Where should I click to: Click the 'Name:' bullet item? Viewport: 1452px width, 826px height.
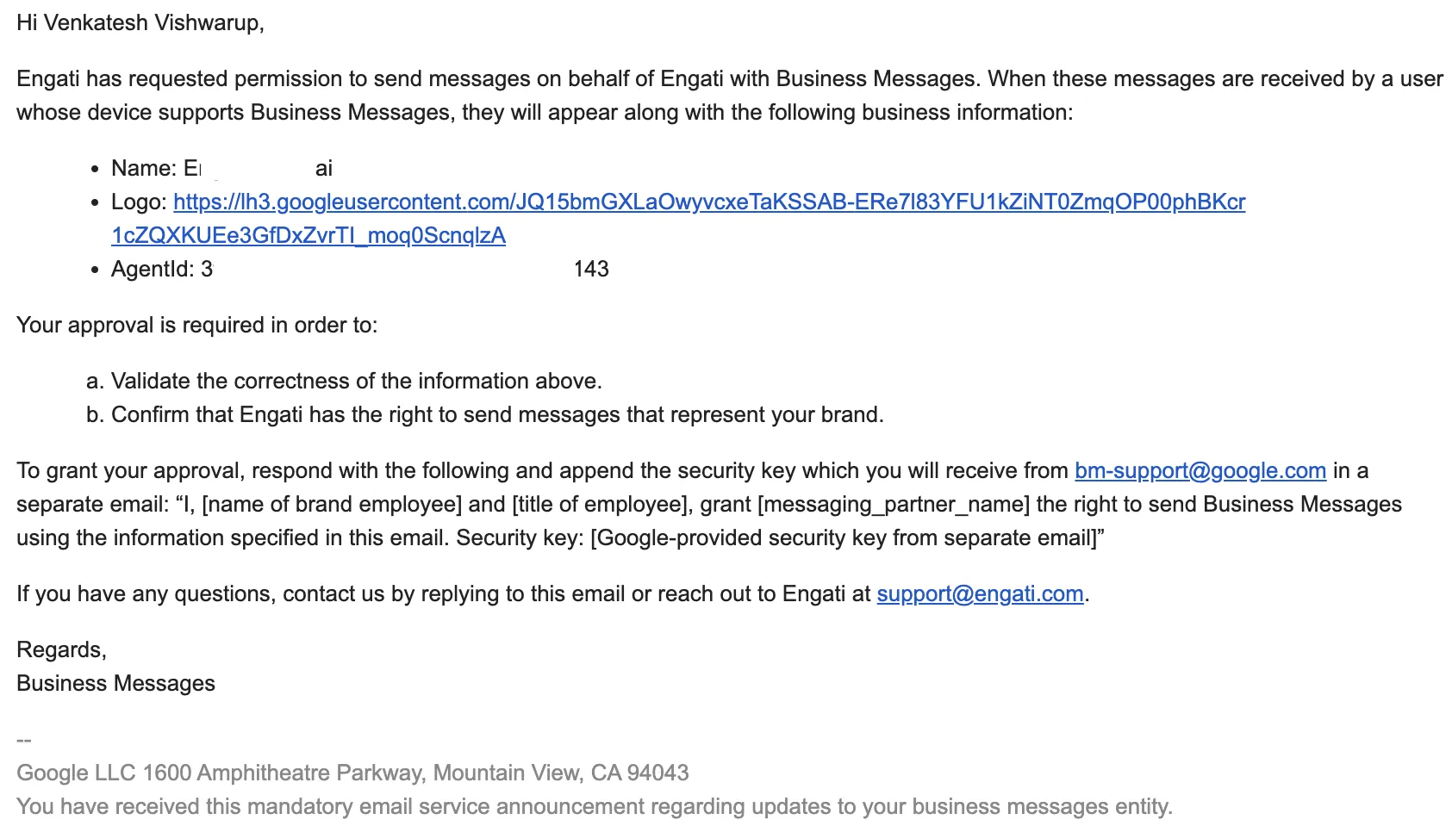coord(222,168)
